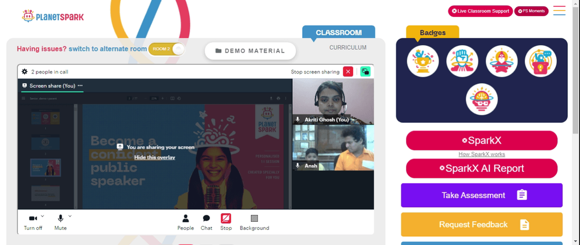Click Live Classroom Support button
This screenshot has width=580, height=245.
click(480, 11)
